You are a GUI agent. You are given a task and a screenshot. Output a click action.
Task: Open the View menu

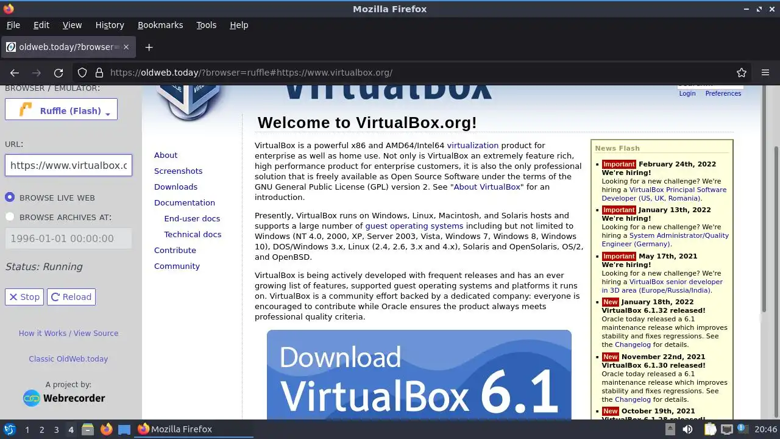(x=72, y=25)
